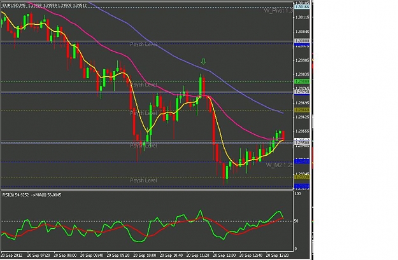Click the RSI scale value 0
Viewport: 398px width, 260px height.
(x=295, y=249)
